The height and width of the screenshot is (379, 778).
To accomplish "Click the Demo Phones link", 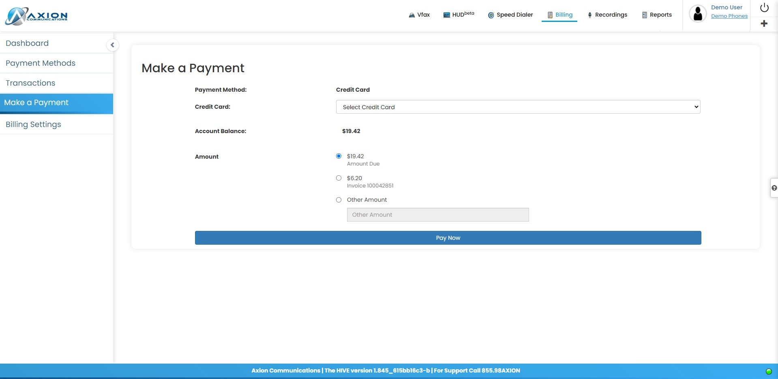I will tap(729, 16).
